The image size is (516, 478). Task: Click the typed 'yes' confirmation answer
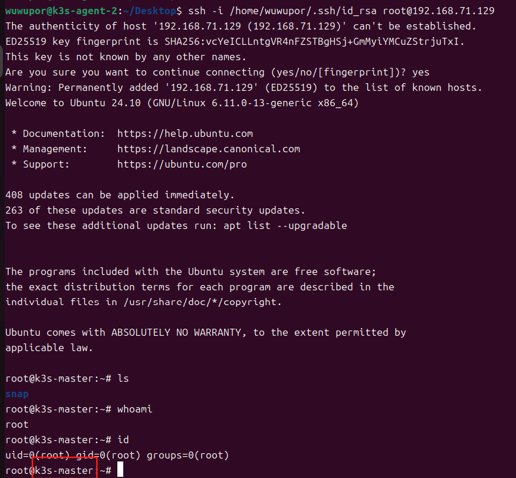tap(420, 73)
